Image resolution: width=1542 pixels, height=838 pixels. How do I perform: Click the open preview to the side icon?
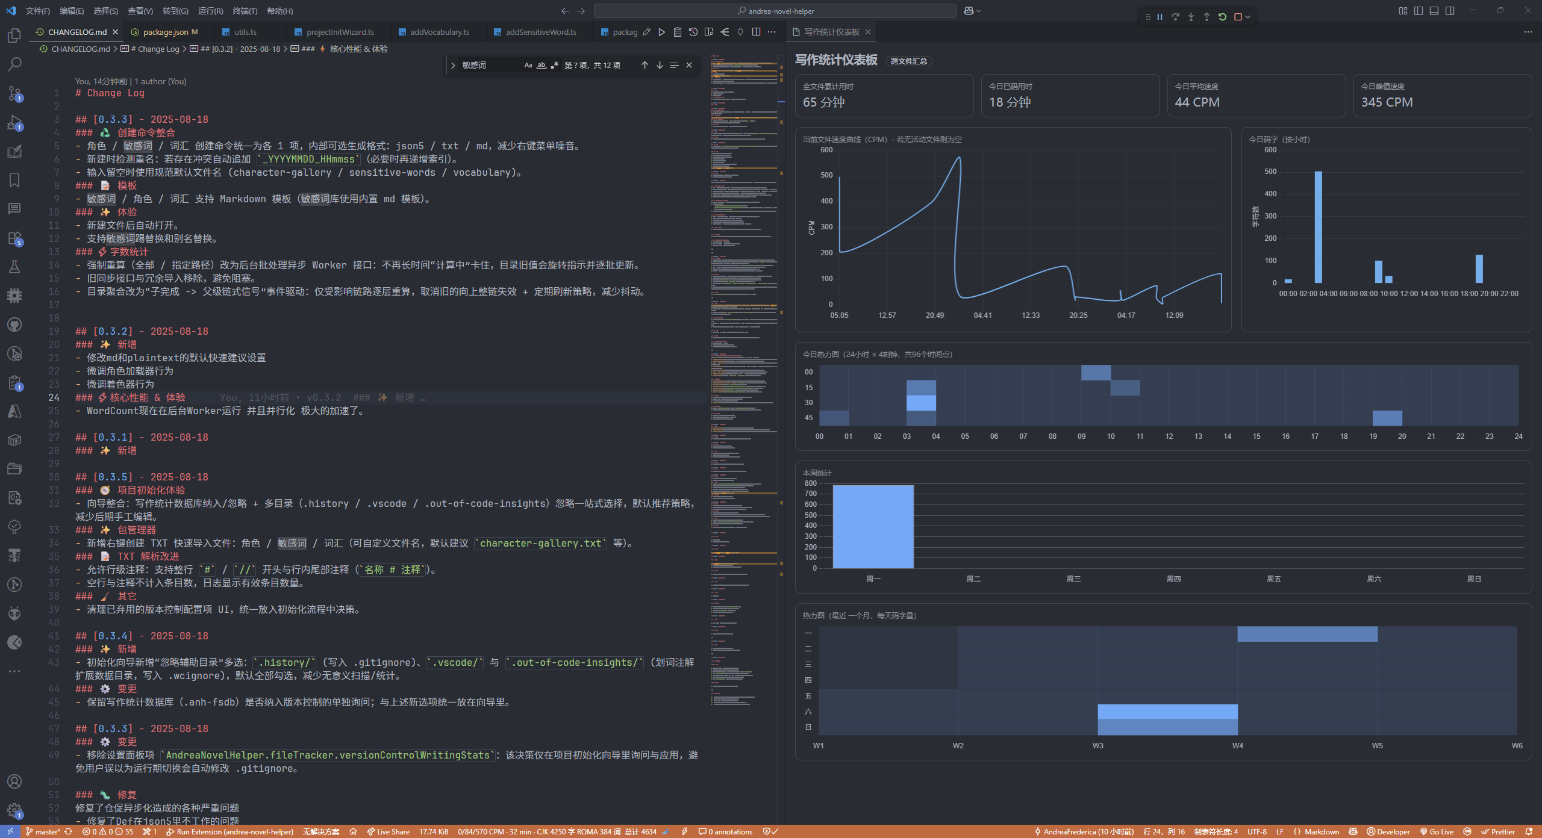709,32
